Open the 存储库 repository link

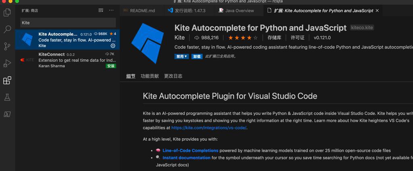[x=274, y=38]
